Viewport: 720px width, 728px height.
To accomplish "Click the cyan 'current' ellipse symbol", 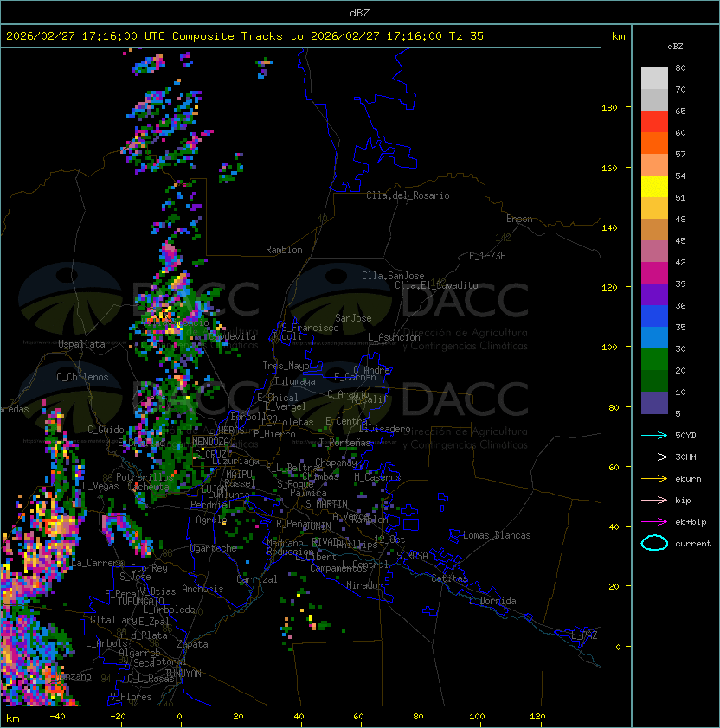I will pos(654,543).
